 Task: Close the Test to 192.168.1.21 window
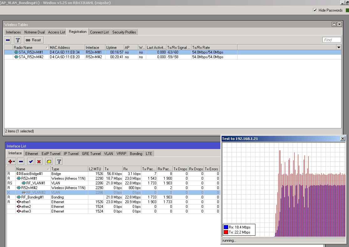[x=343, y=139]
